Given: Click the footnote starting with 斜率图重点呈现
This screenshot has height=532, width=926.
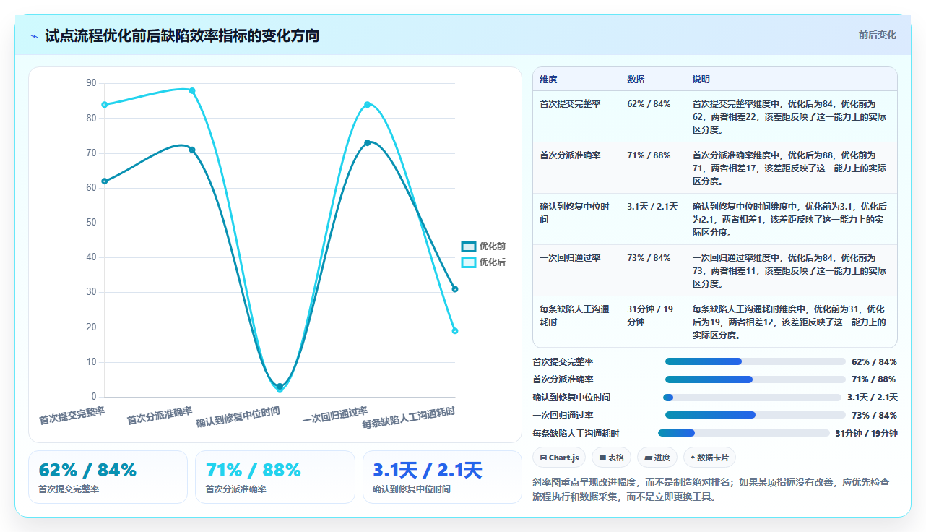Looking at the screenshot, I should coord(711,489).
